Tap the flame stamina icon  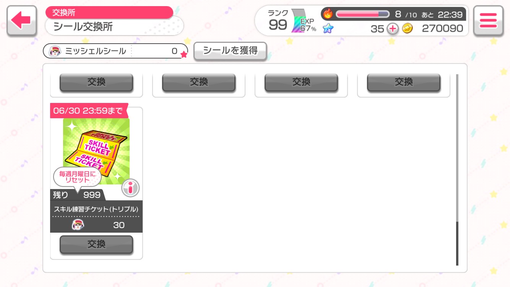pos(328,14)
